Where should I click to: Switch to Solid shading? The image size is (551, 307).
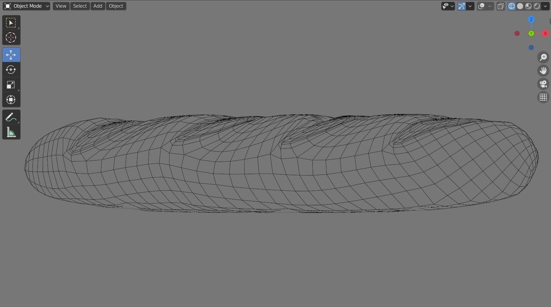[520, 6]
